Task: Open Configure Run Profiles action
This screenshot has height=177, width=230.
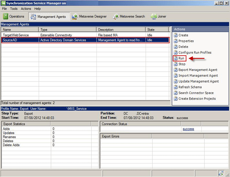Action: tap(195, 53)
